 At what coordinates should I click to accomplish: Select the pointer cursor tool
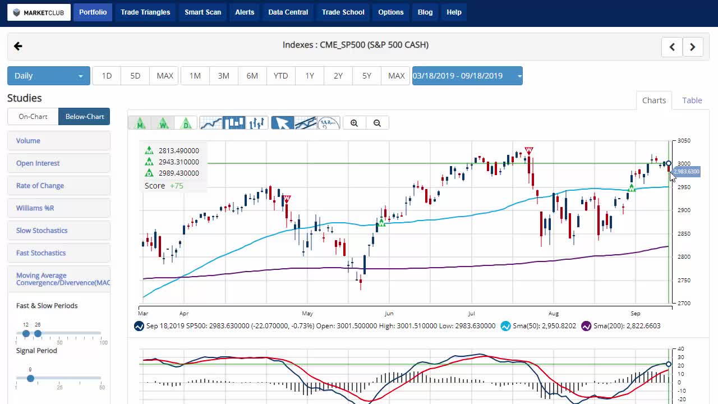(x=283, y=123)
